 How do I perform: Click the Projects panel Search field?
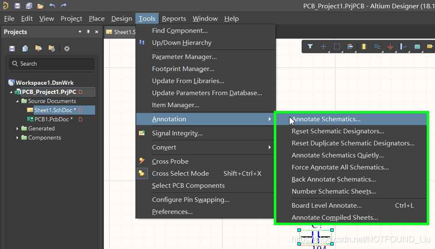click(51, 63)
